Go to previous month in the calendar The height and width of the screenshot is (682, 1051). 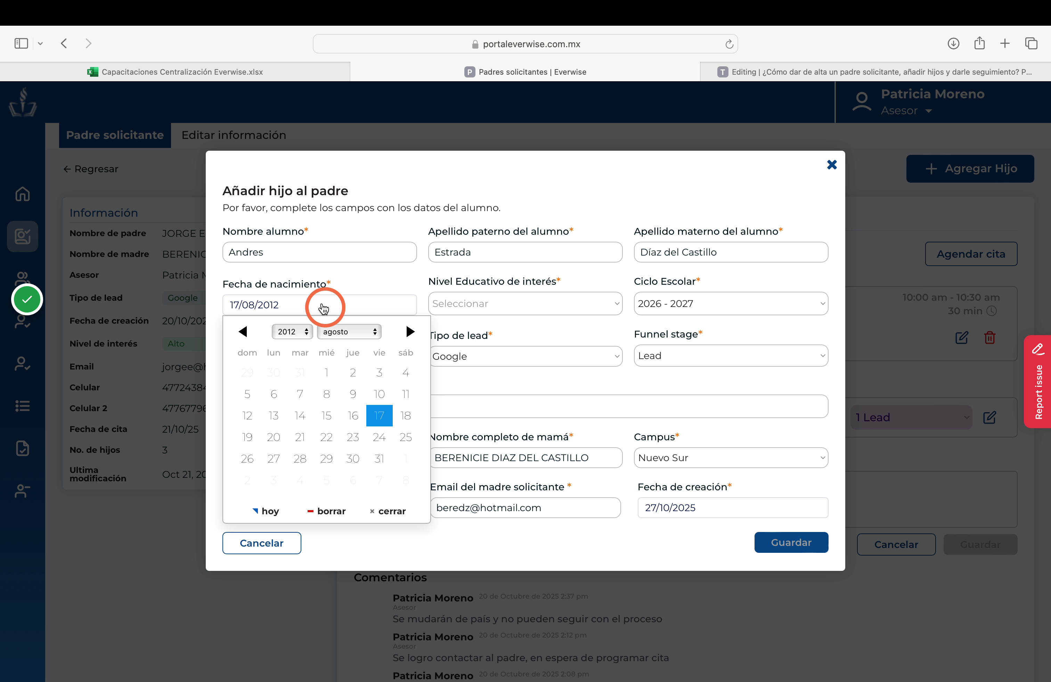243,332
